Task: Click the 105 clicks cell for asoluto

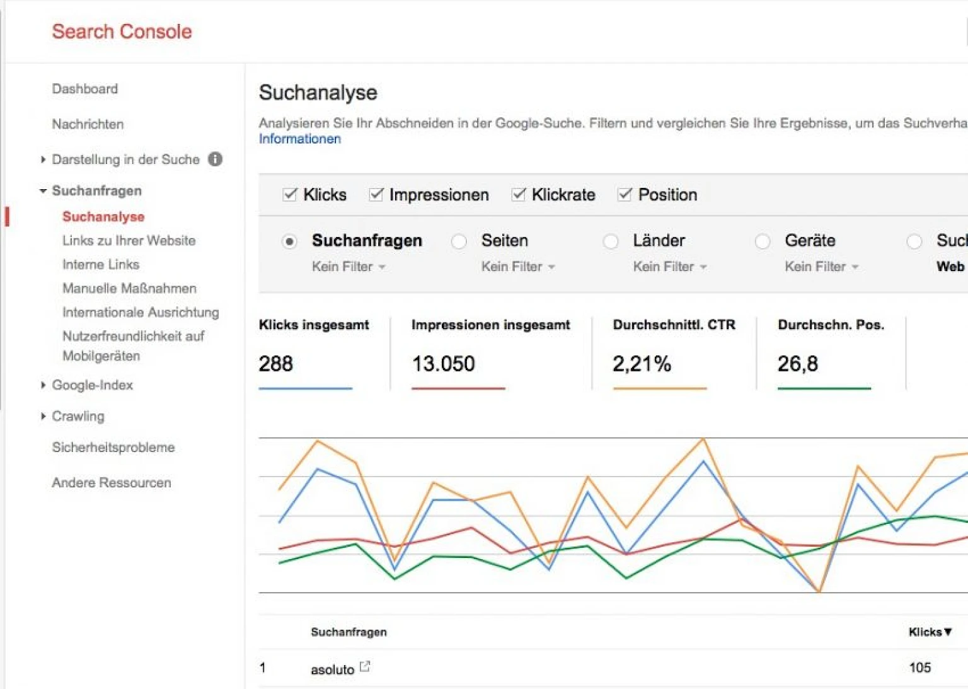Action: pyautogui.click(x=920, y=667)
